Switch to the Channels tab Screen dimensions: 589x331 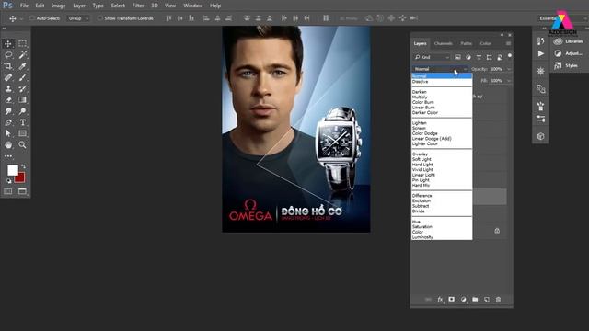click(x=444, y=43)
